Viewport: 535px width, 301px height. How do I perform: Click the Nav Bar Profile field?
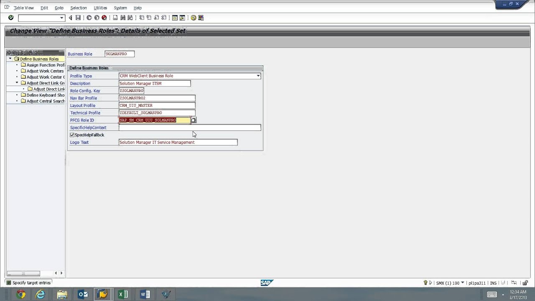pos(157,98)
